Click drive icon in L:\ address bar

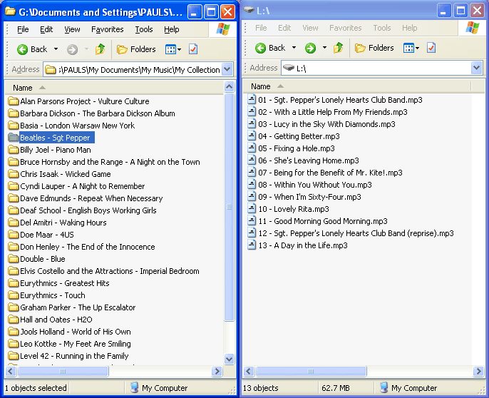289,68
